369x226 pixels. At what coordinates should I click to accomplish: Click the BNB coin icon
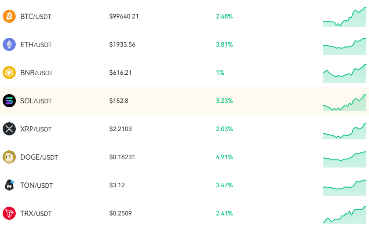(x=9, y=73)
